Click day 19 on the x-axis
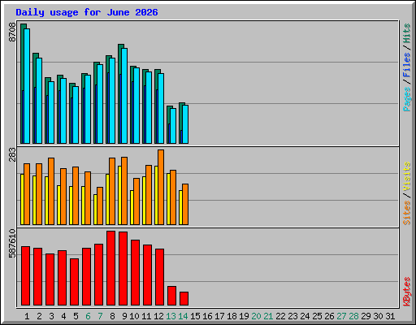 coord(244,316)
